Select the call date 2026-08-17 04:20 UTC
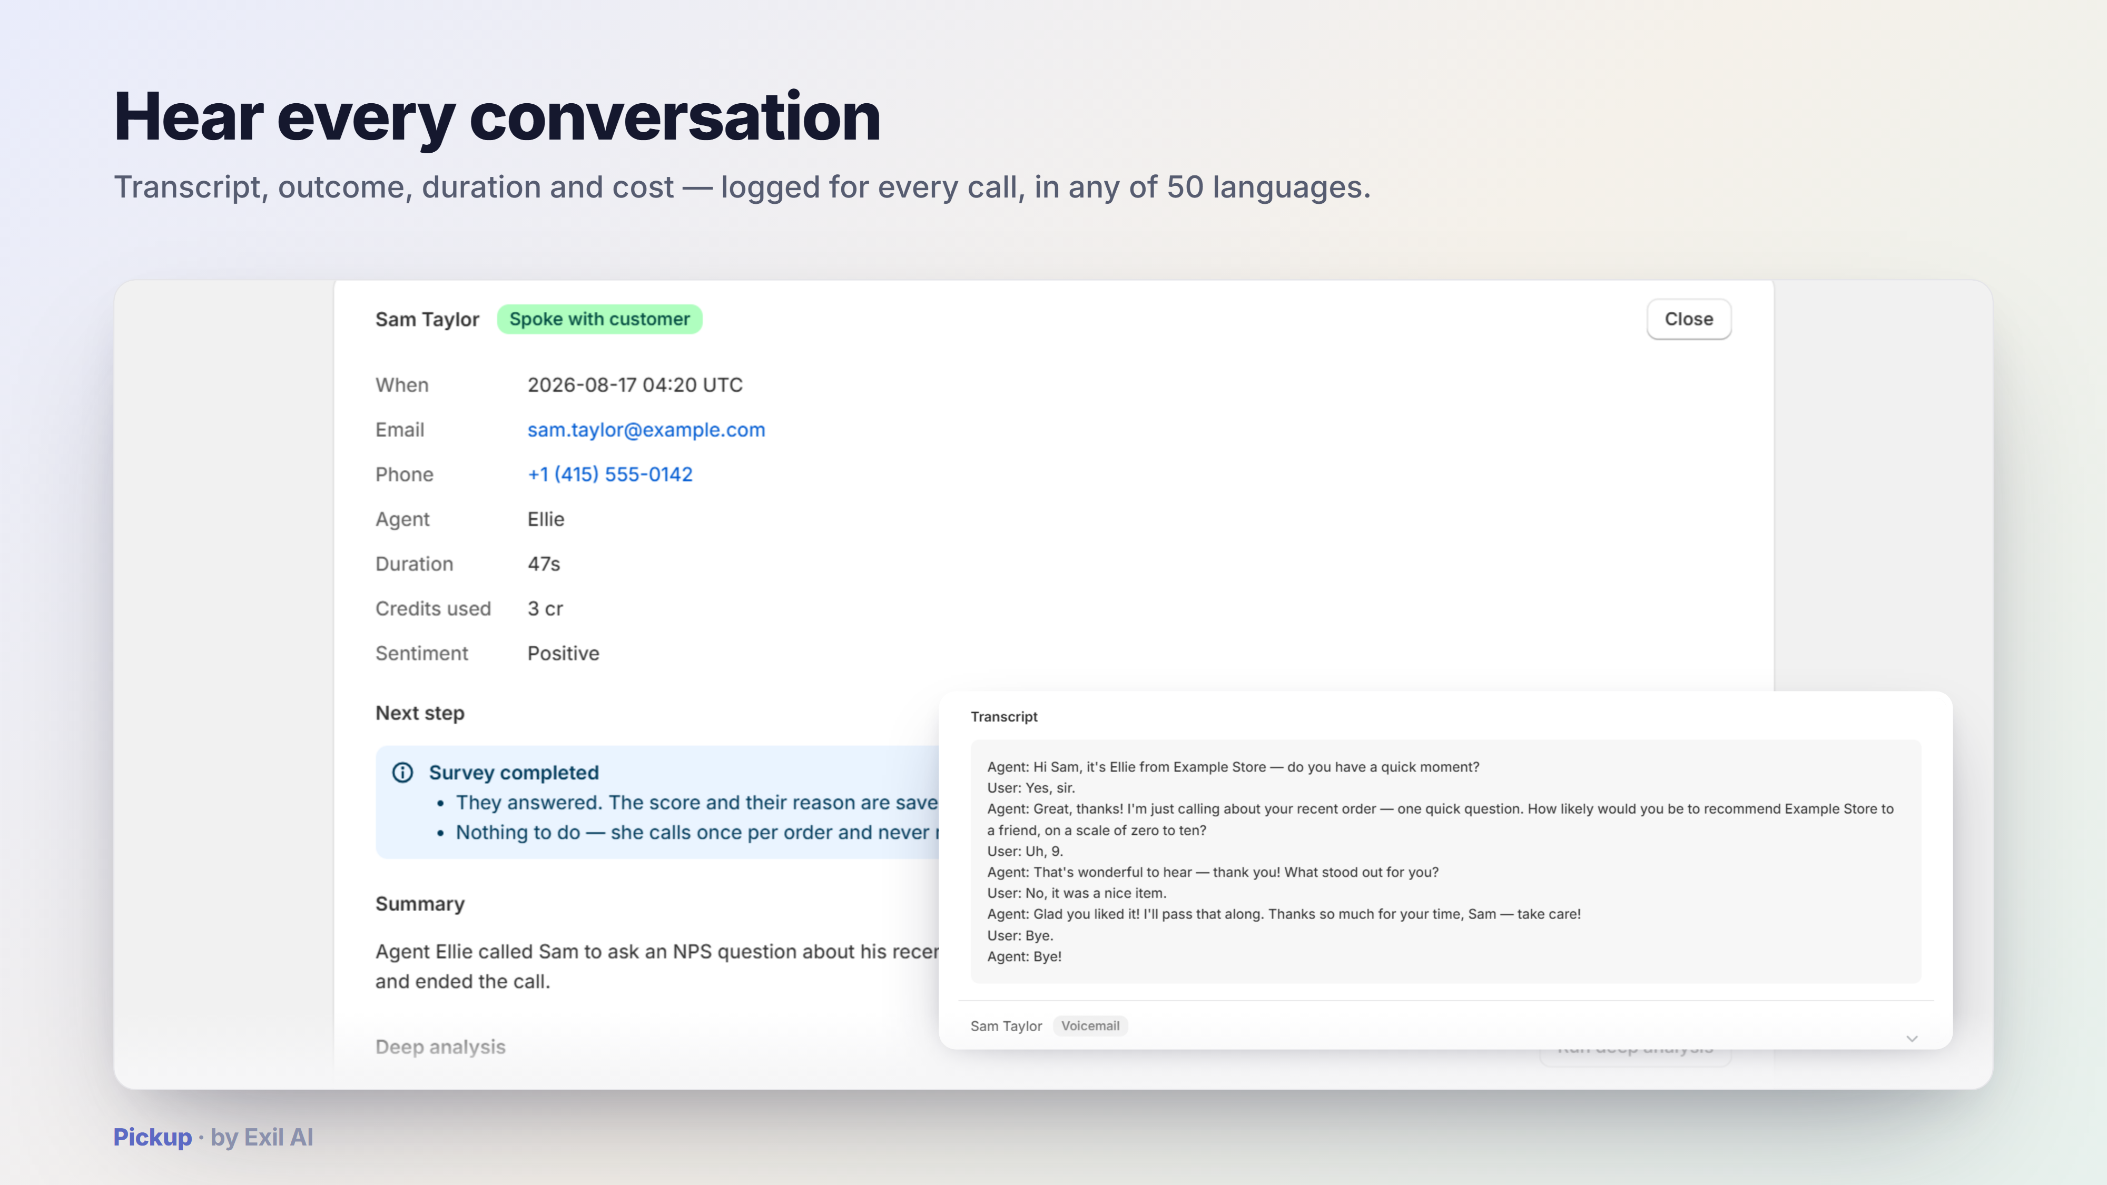Screen dimensions: 2107x1185 pos(635,385)
